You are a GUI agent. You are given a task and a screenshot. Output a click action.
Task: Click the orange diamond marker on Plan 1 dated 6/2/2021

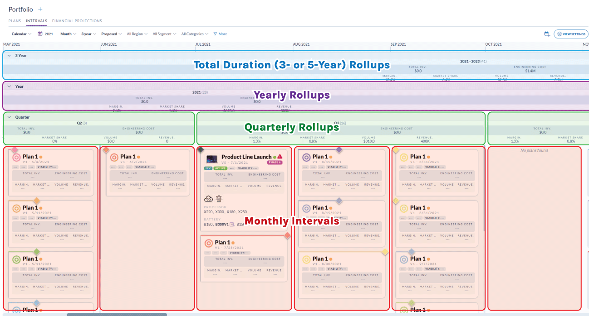106,150
